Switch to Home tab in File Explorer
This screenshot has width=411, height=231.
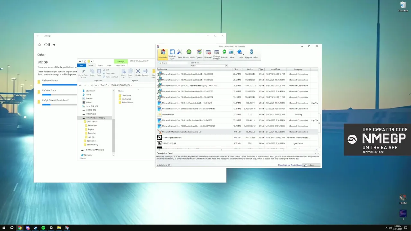pos(91,65)
